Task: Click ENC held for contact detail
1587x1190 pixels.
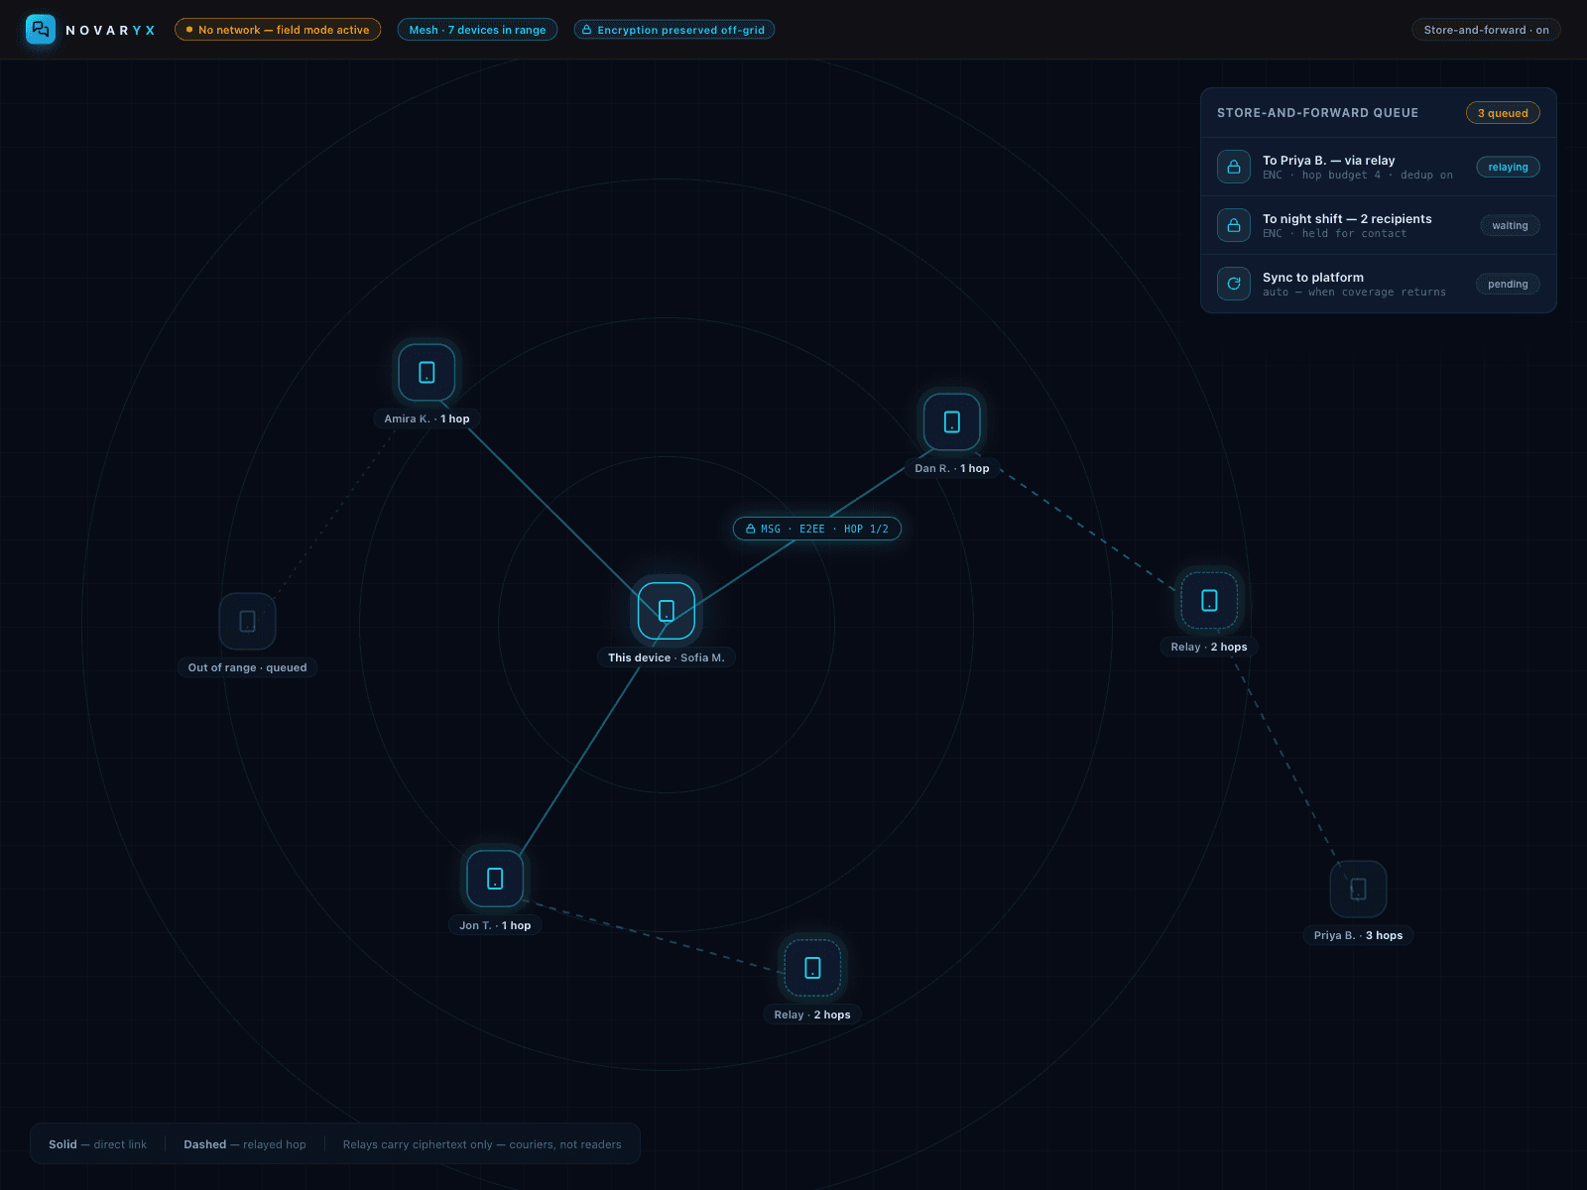Action: [x=1334, y=234]
